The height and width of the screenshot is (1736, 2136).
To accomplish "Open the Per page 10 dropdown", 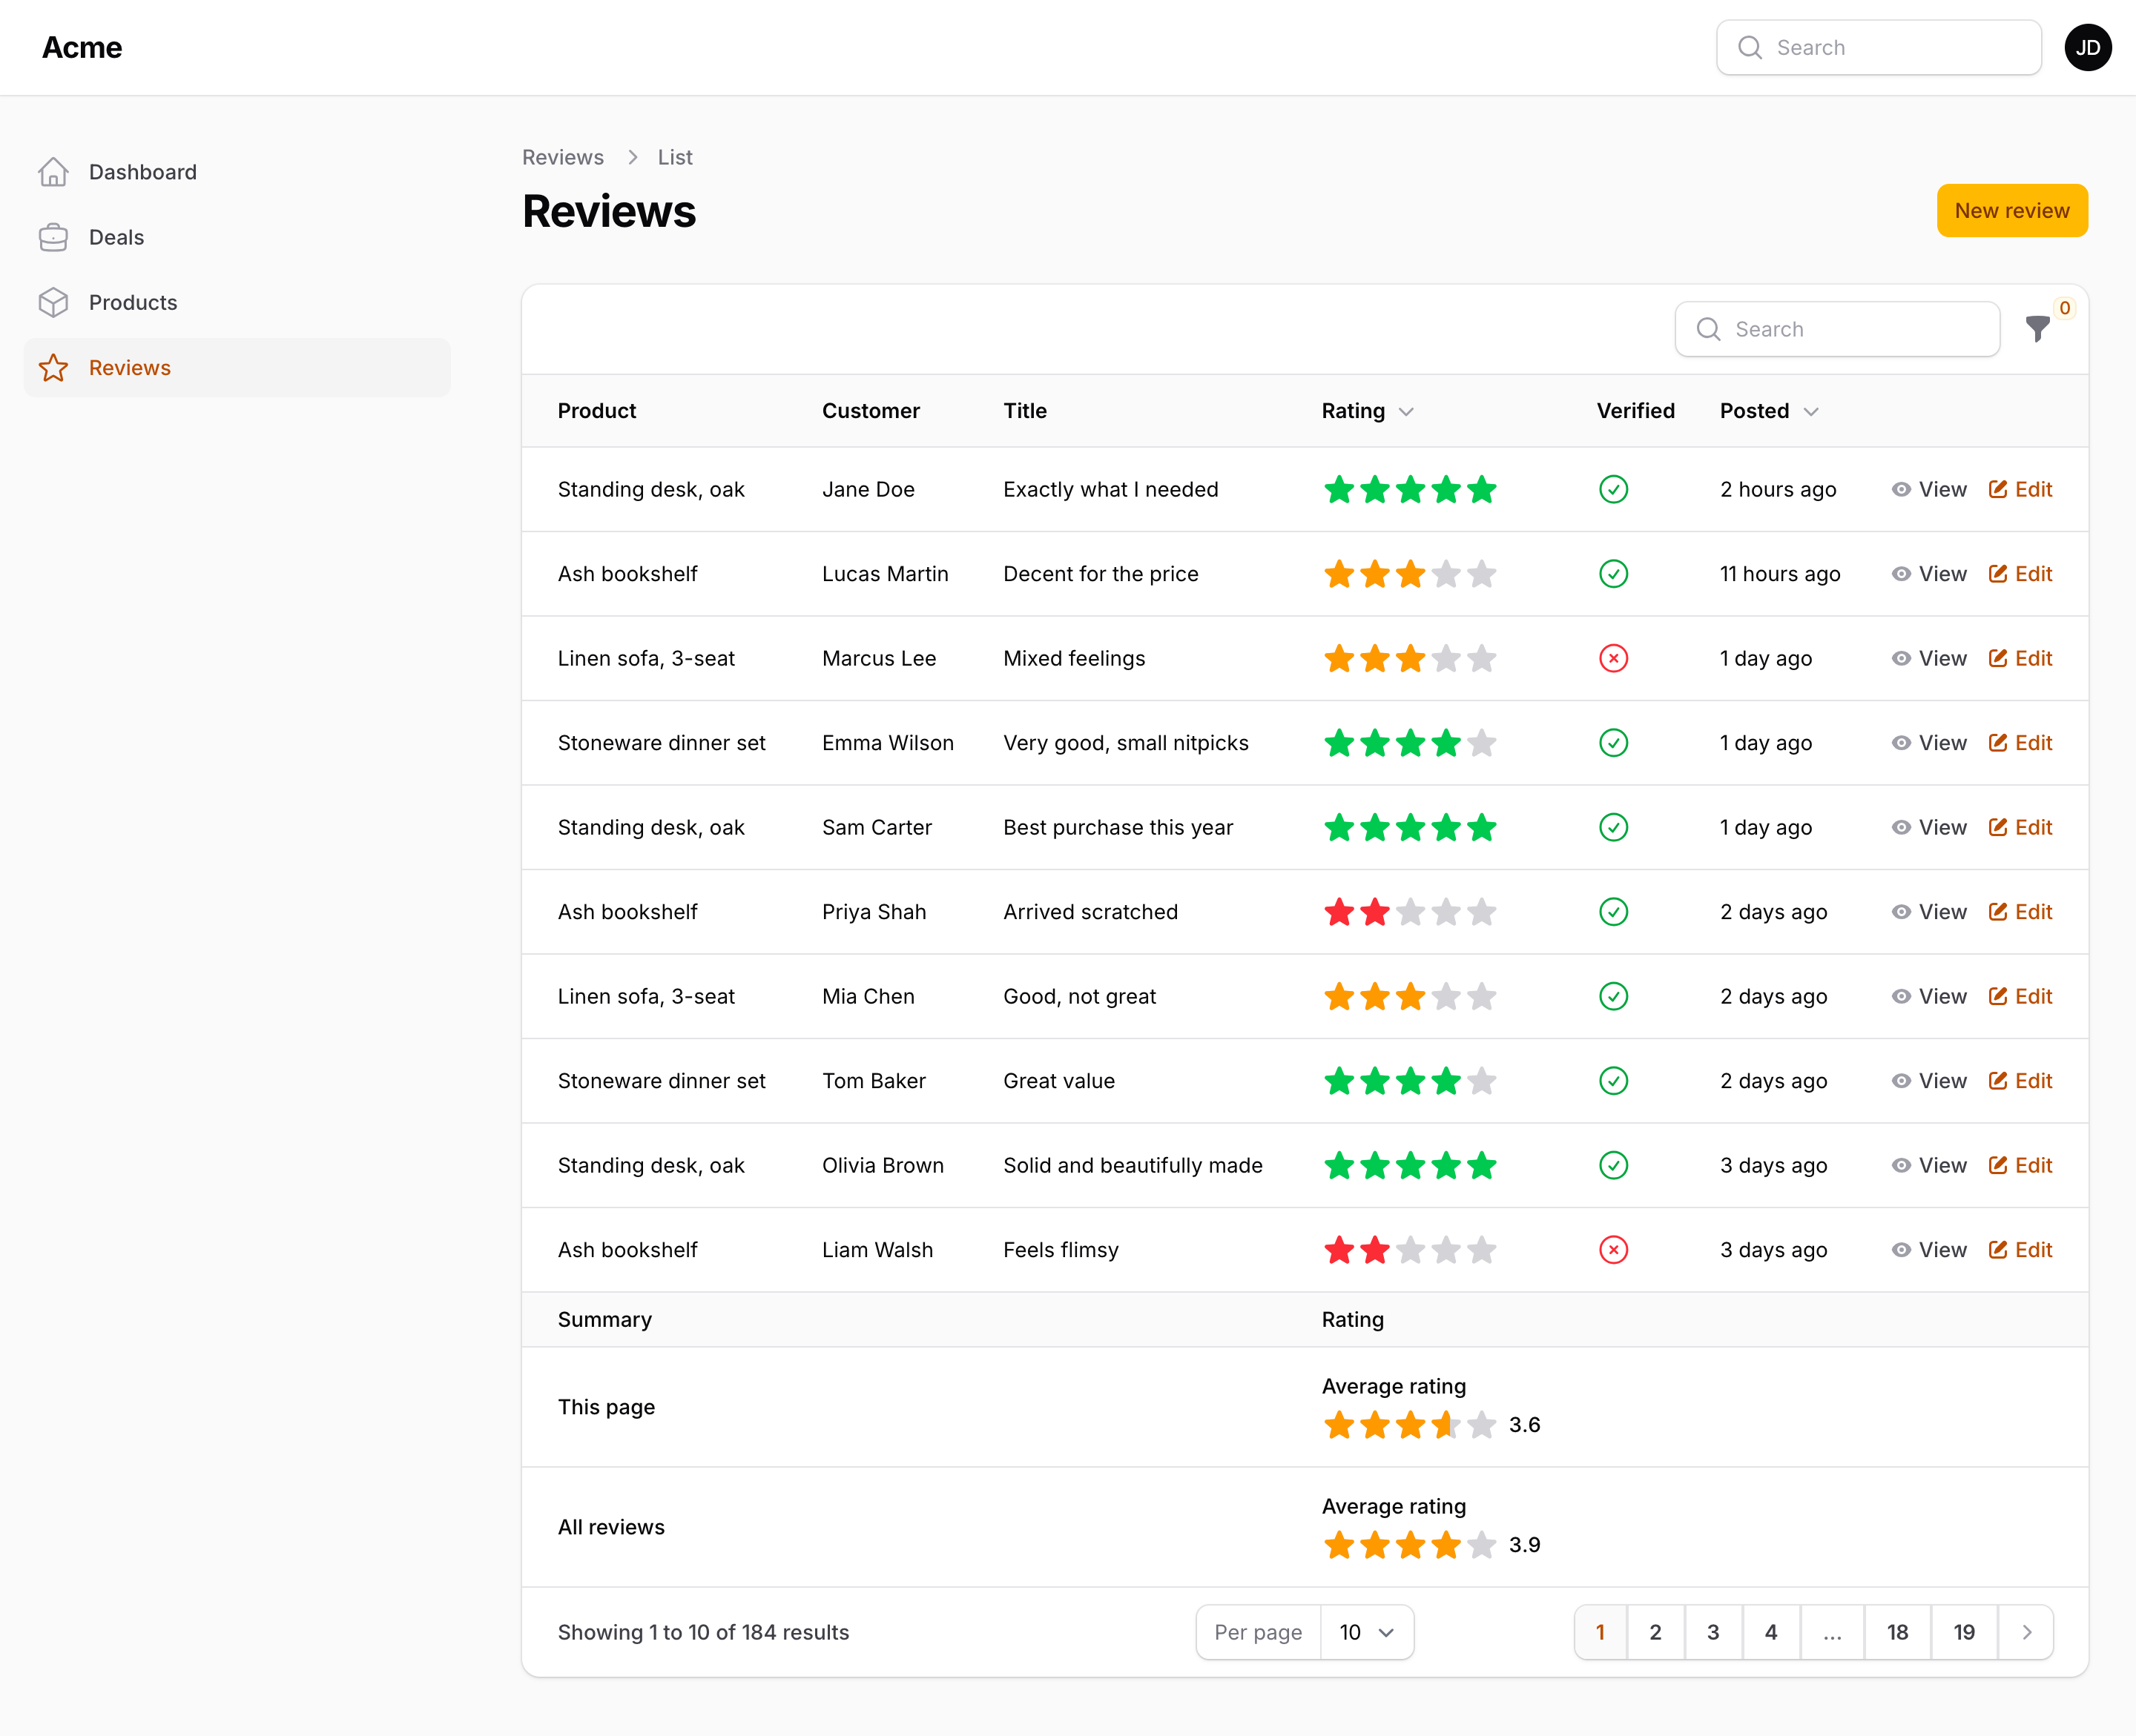I will click(1367, 1633).
